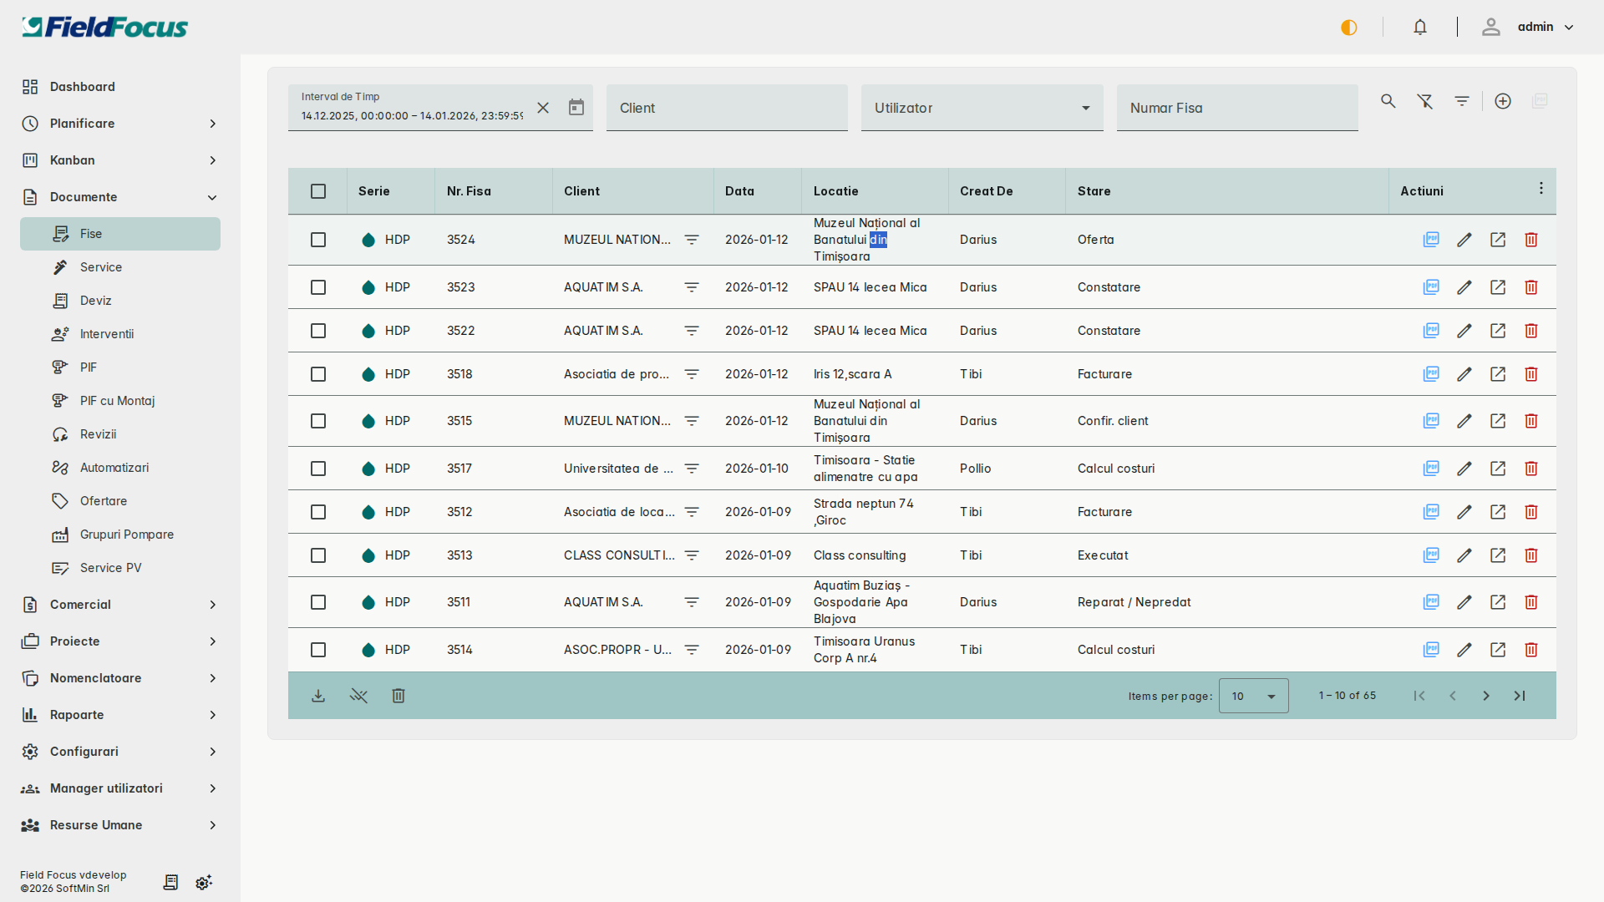
Task: Toggle the dark/light theme icon
Action: (1349, 28)
